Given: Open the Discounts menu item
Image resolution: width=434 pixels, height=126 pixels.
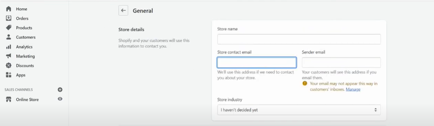Looking at the screenshot, I should coord(25,65).
